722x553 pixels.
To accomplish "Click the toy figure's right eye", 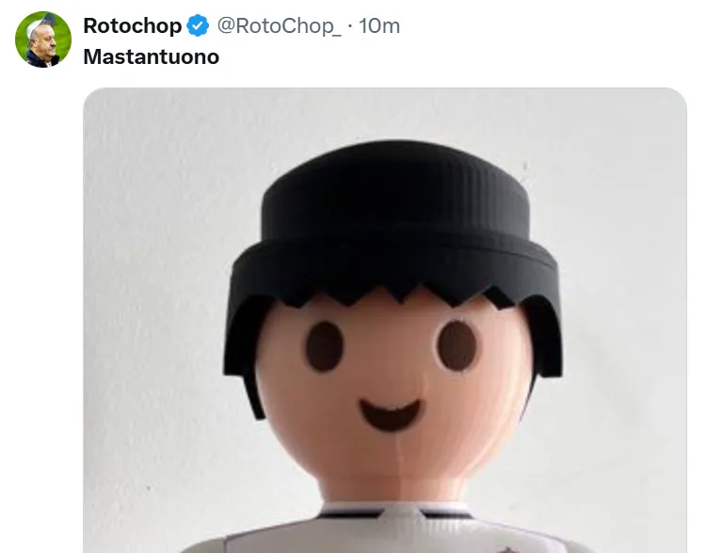I will click(x=457, y=345).
